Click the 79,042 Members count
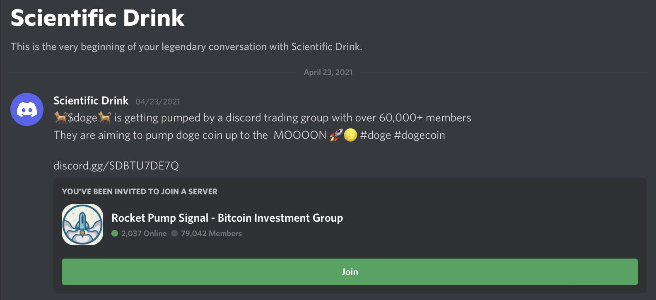This screenshot has height=300, width=656. coord(211,234)
